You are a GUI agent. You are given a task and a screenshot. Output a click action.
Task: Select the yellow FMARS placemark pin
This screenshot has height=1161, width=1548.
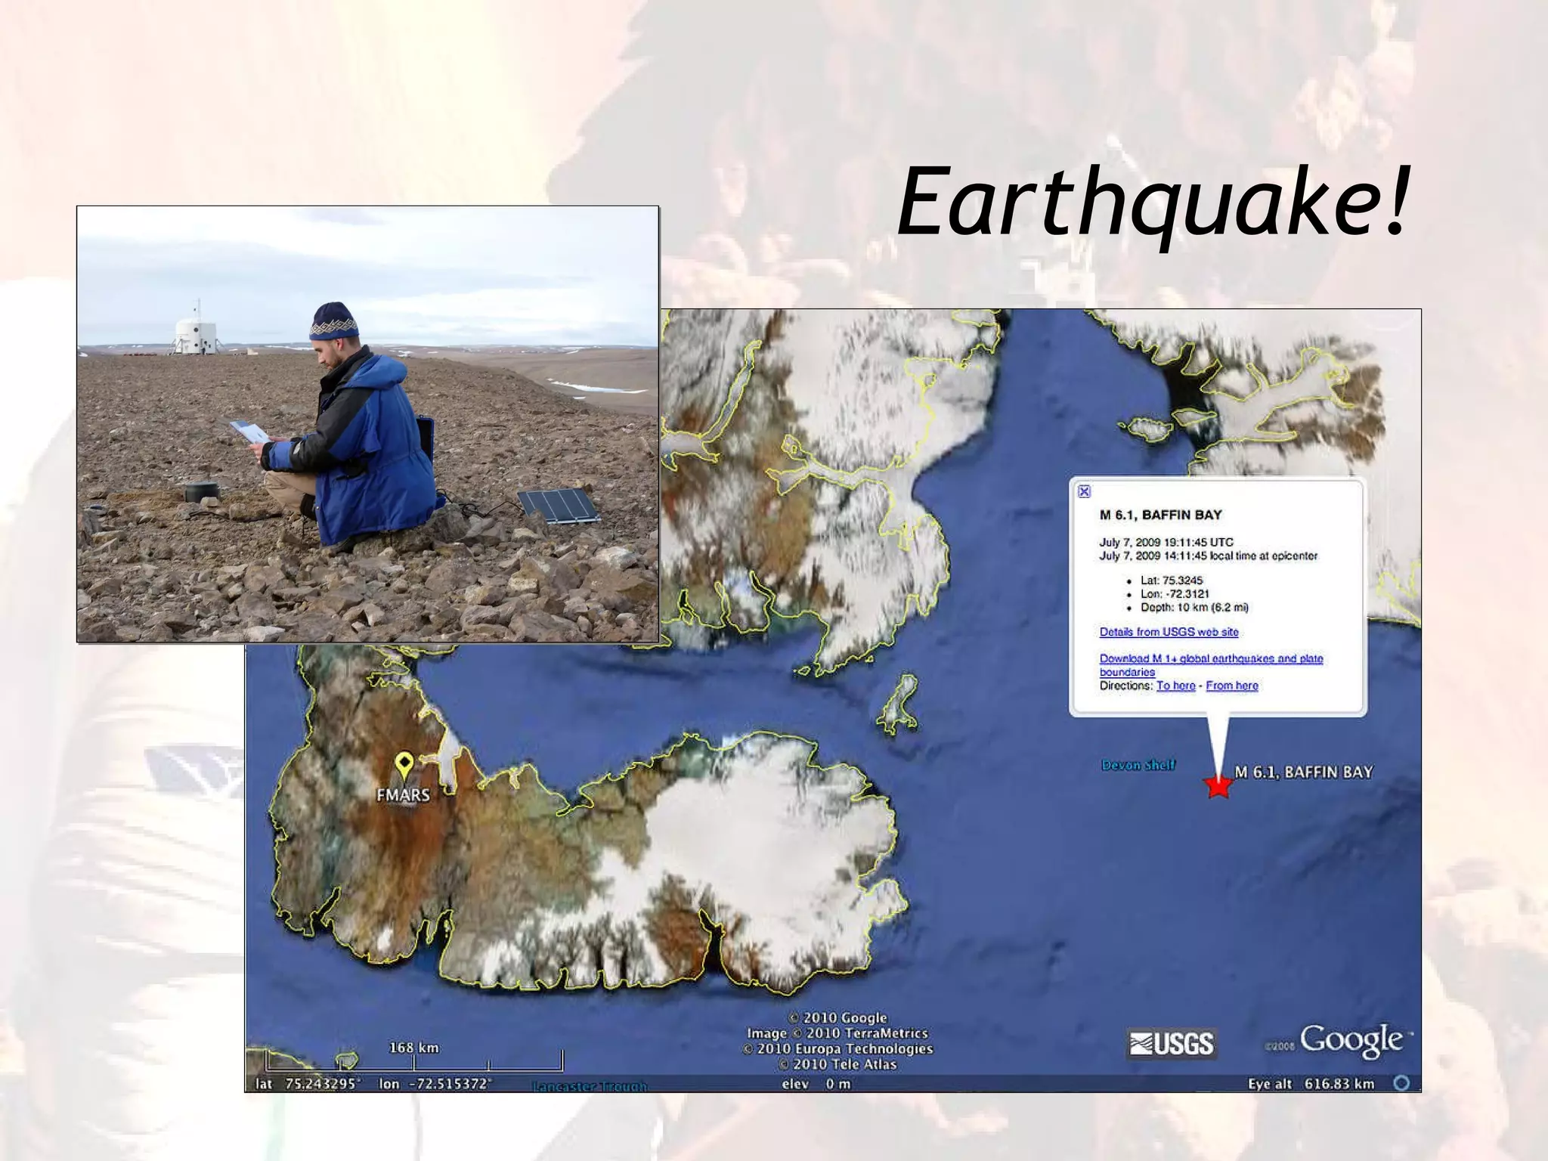coord(405,766)
